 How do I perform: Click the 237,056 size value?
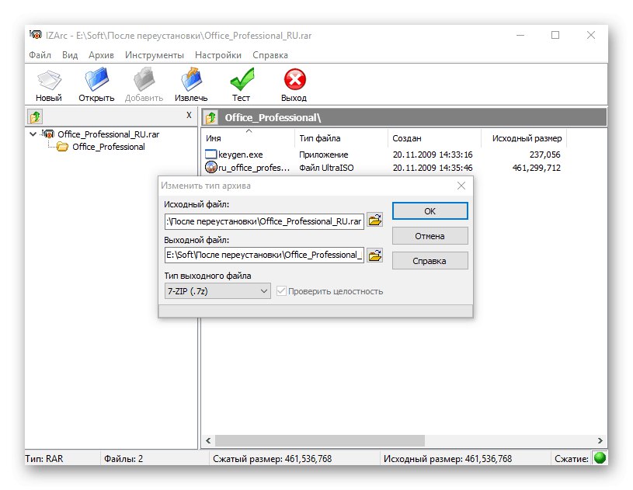[x=545, y=155]
